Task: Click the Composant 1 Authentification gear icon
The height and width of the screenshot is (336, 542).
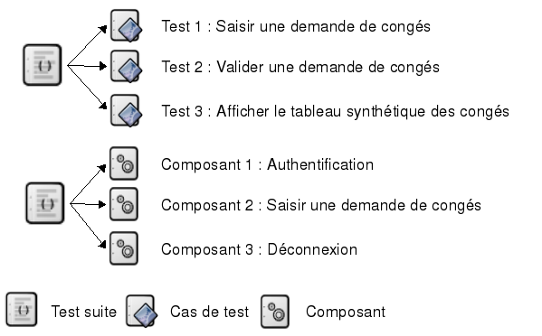Action: point(124,163)
